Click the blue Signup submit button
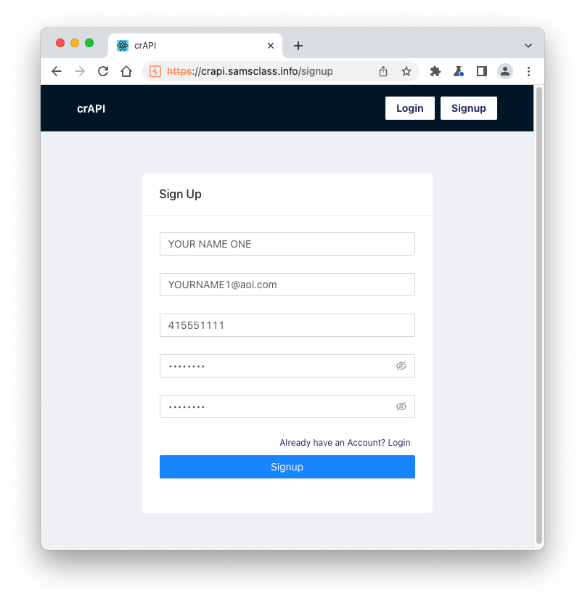Screen dimensions: 585x604 coord(287,467)
